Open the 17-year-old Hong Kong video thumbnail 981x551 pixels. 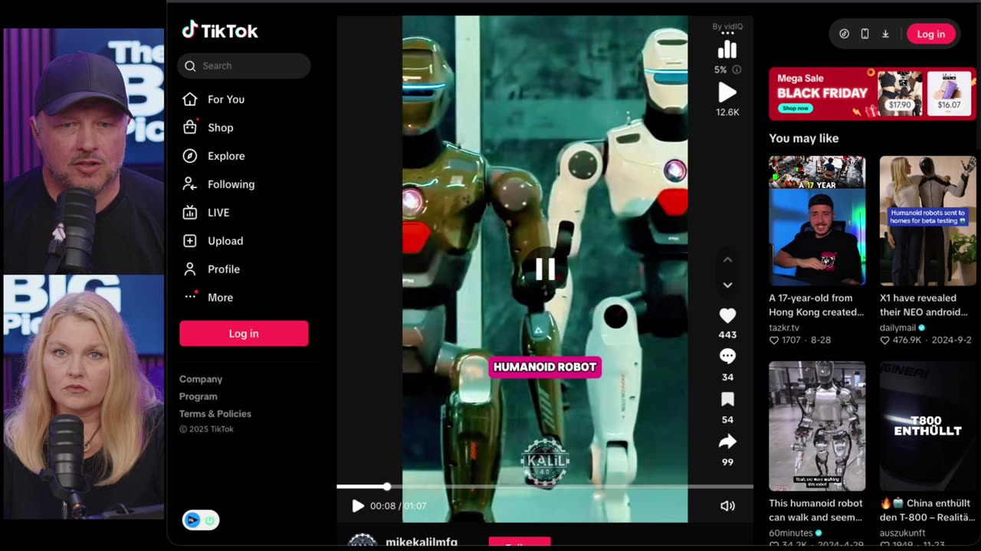[x=817, y=220]
